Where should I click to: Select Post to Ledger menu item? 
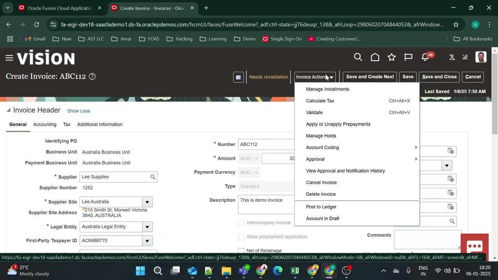click(357, 207)
